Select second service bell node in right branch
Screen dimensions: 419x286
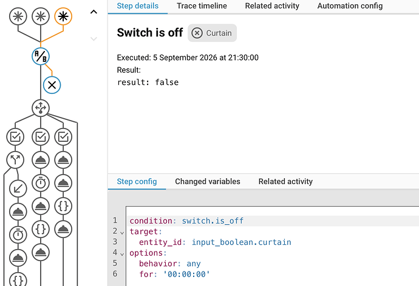pos(63,183)
